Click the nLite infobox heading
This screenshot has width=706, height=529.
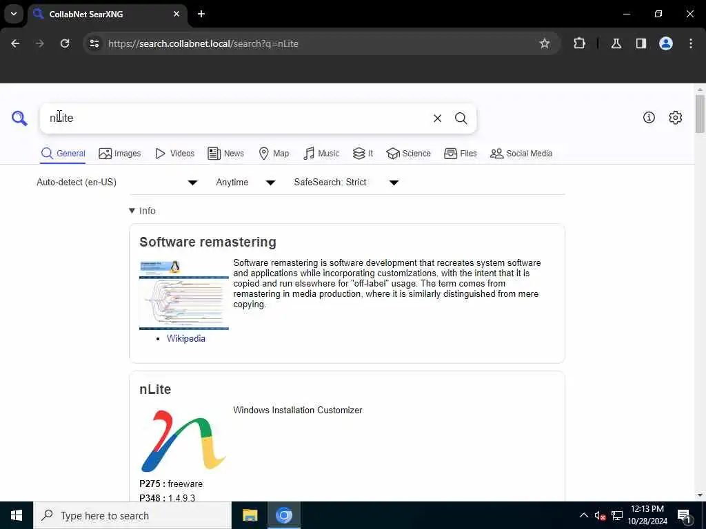[155, 389]
